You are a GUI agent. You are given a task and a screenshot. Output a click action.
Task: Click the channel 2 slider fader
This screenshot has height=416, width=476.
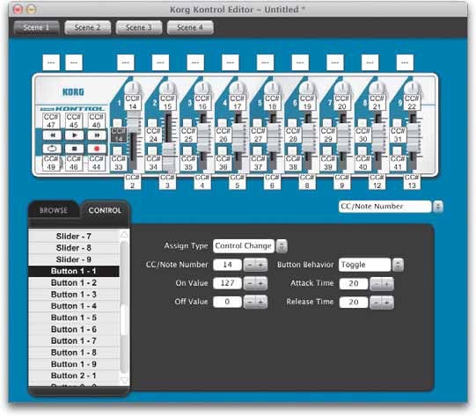169,157
